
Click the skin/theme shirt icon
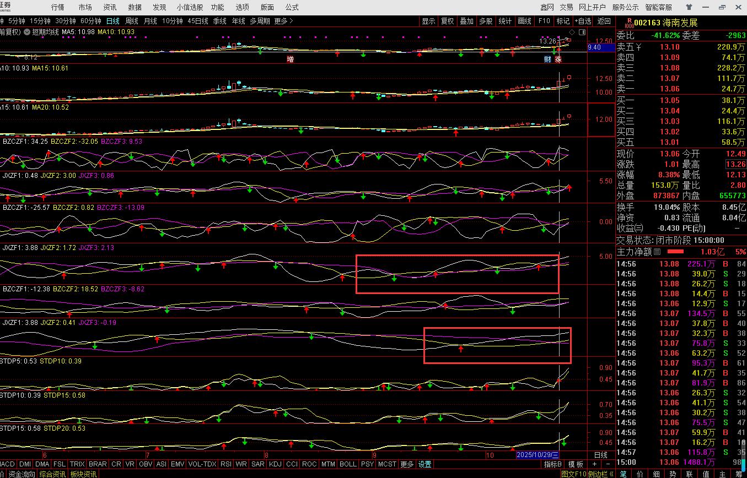[689, 7]
